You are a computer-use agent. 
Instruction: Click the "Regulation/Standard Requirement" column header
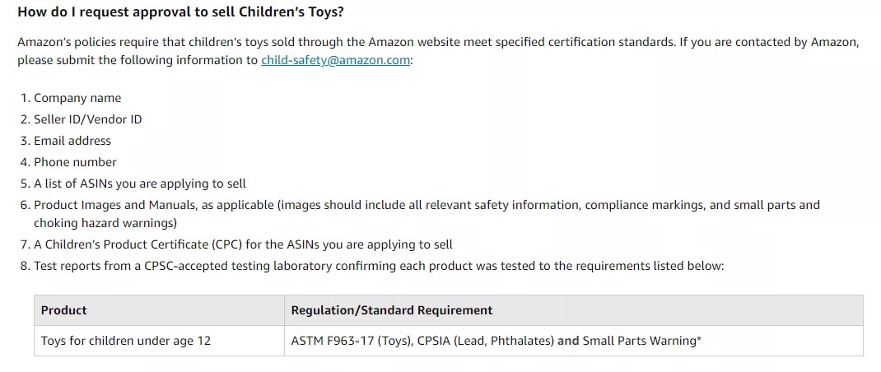coord(392,310)
